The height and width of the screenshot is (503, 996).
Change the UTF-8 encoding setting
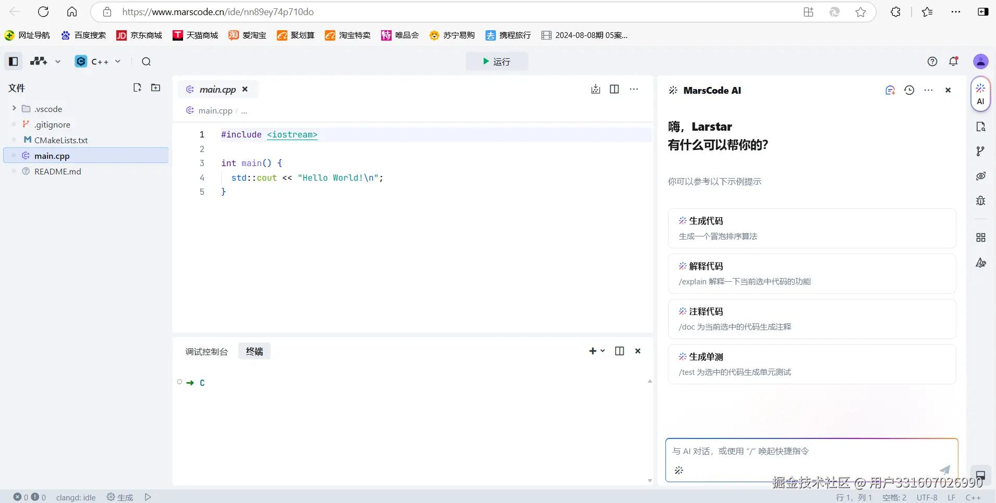click(927, 497)
